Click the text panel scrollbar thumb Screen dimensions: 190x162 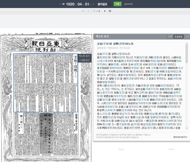[187, 54]
